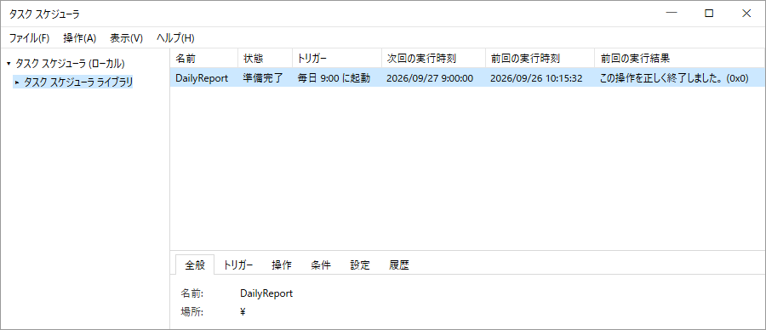Sort by the 次回の実行時刻 column header
Screen dimensions: 766x330
tap(433, 58)
